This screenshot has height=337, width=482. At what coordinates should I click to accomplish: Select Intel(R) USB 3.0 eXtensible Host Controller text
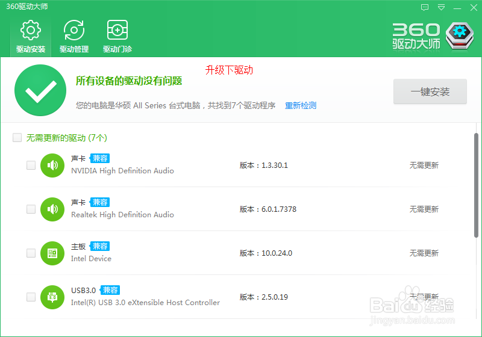coord(145,303)
